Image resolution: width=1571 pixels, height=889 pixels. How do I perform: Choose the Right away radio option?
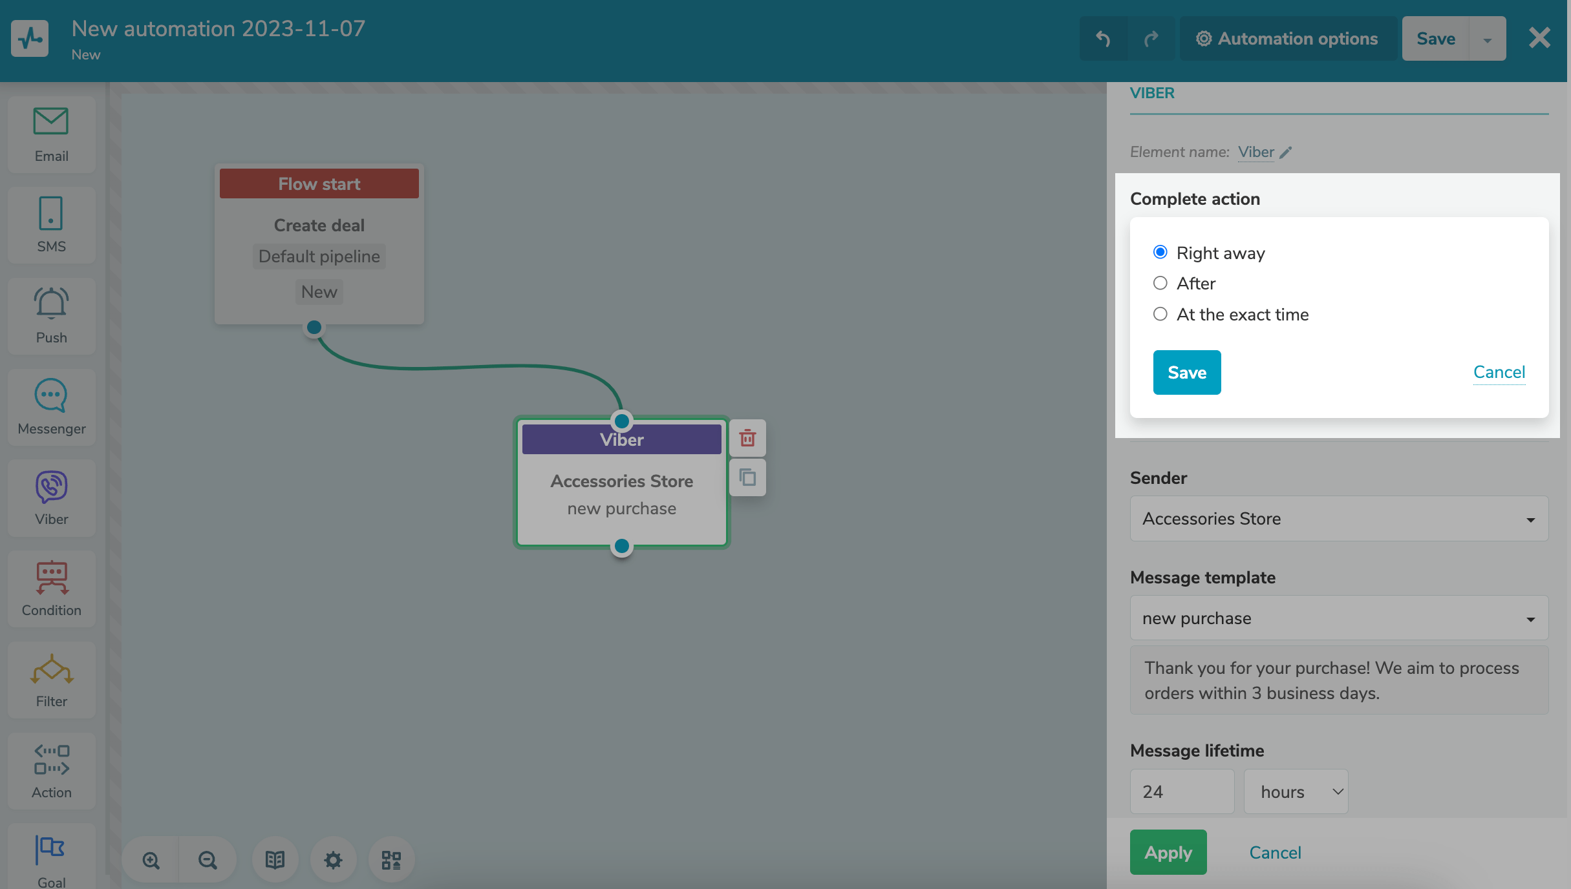1160,252
